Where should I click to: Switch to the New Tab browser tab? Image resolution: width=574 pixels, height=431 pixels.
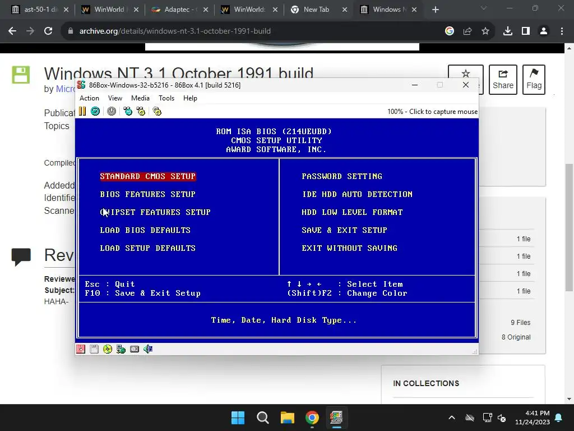click(x=316, y=10)
